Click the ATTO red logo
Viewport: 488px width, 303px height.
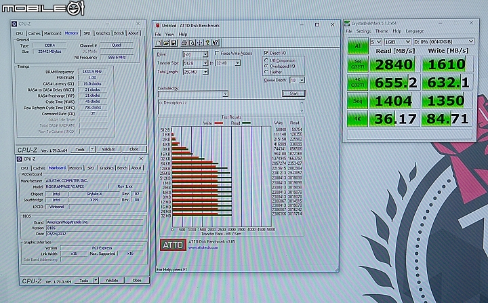pos(173,245)
